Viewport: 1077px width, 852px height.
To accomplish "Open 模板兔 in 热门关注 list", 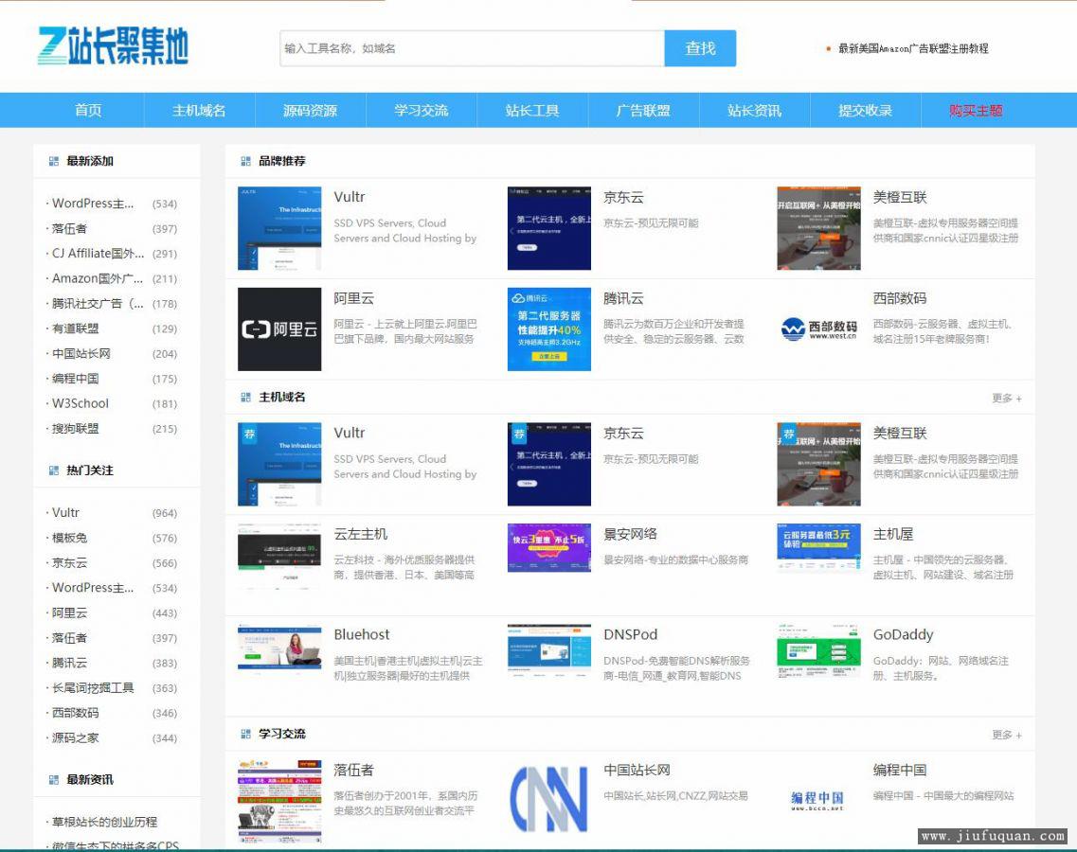I will click(70, 539).
